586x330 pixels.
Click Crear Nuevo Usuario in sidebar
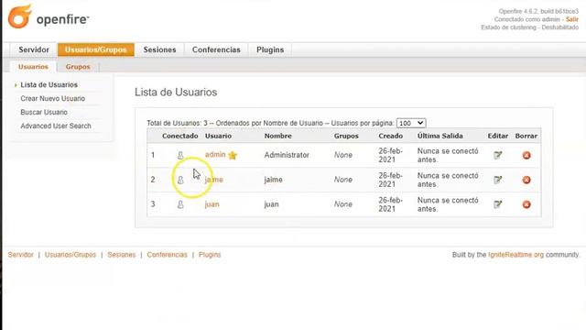click(53, 98)
